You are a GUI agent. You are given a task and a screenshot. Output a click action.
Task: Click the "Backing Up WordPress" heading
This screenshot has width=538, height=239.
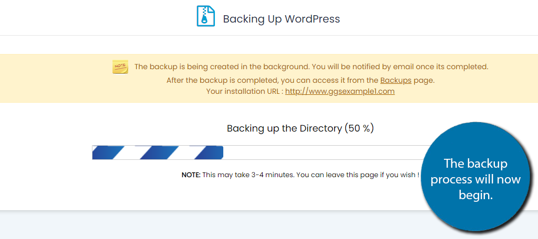pos(281,19)
